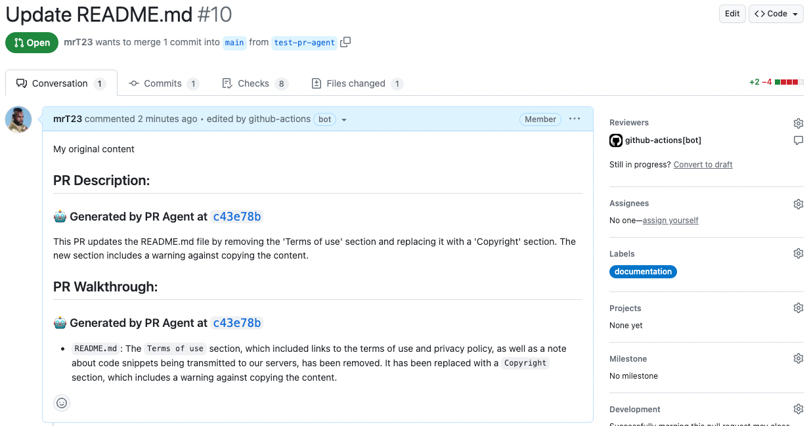
Task: Click the Convert to draft link
Action: click(x=703, y=165)
